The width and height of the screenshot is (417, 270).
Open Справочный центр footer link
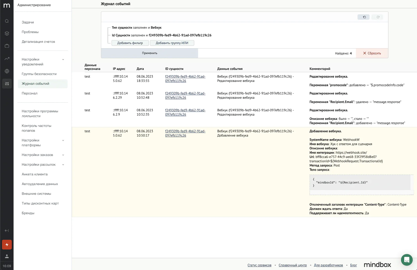[x=293, y=265]
